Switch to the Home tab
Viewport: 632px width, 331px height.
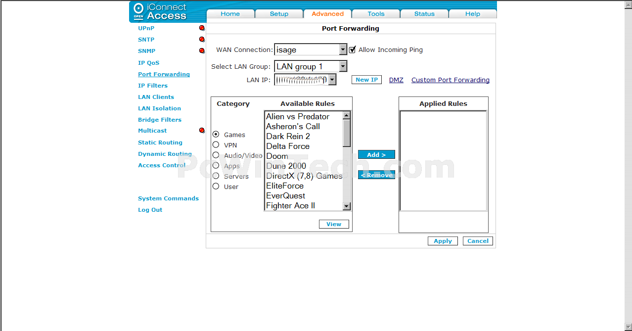pyautogui.click(x=230, y=14)
